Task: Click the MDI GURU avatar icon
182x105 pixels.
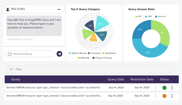Action: [8, 9]
